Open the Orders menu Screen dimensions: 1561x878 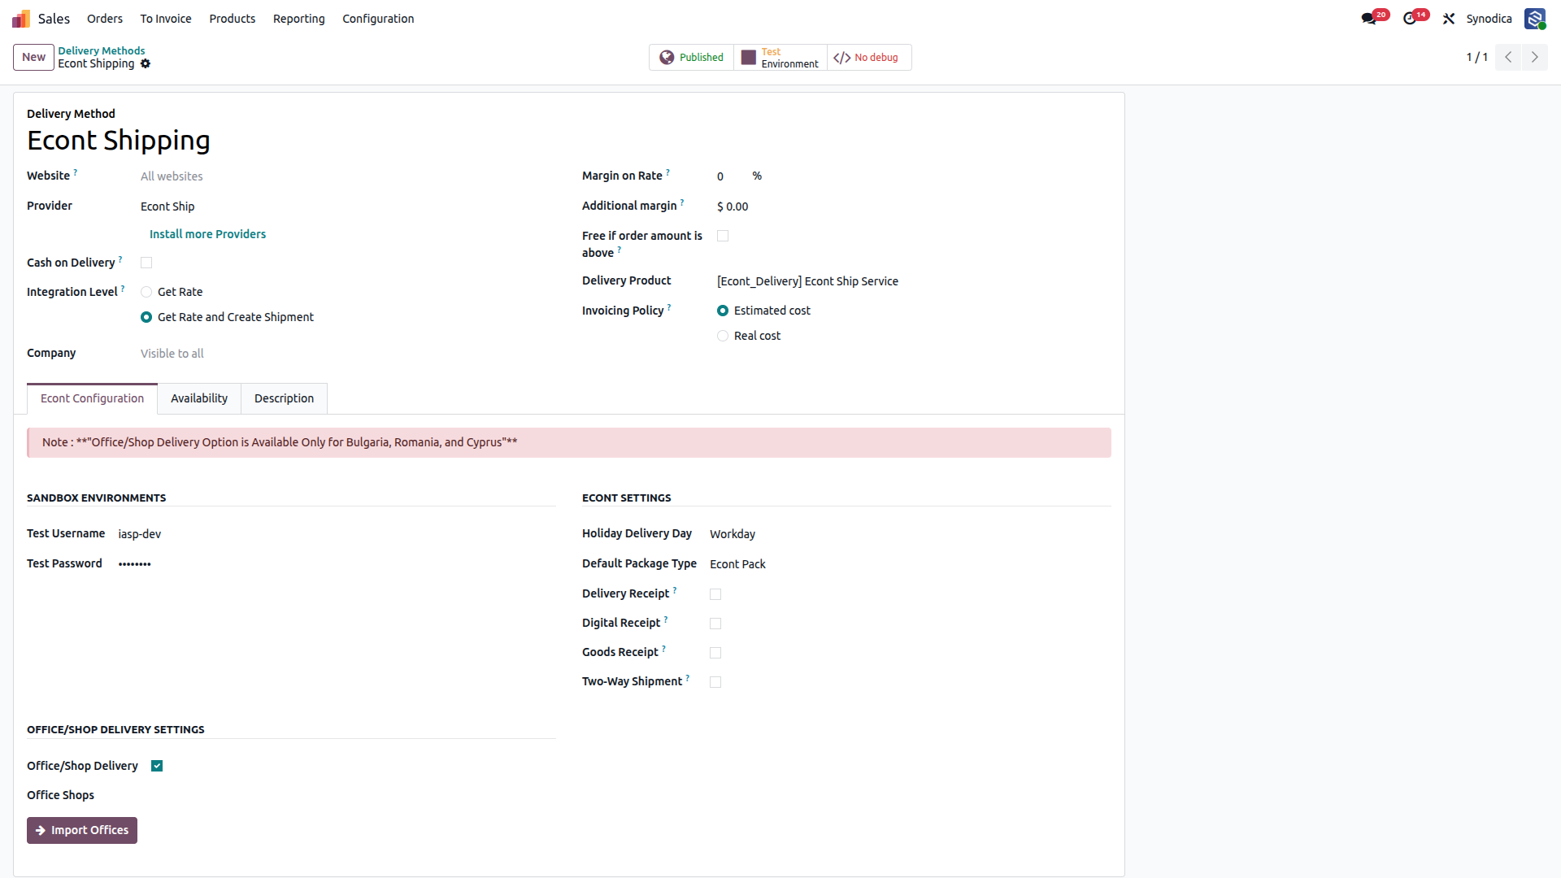[105, 19]
